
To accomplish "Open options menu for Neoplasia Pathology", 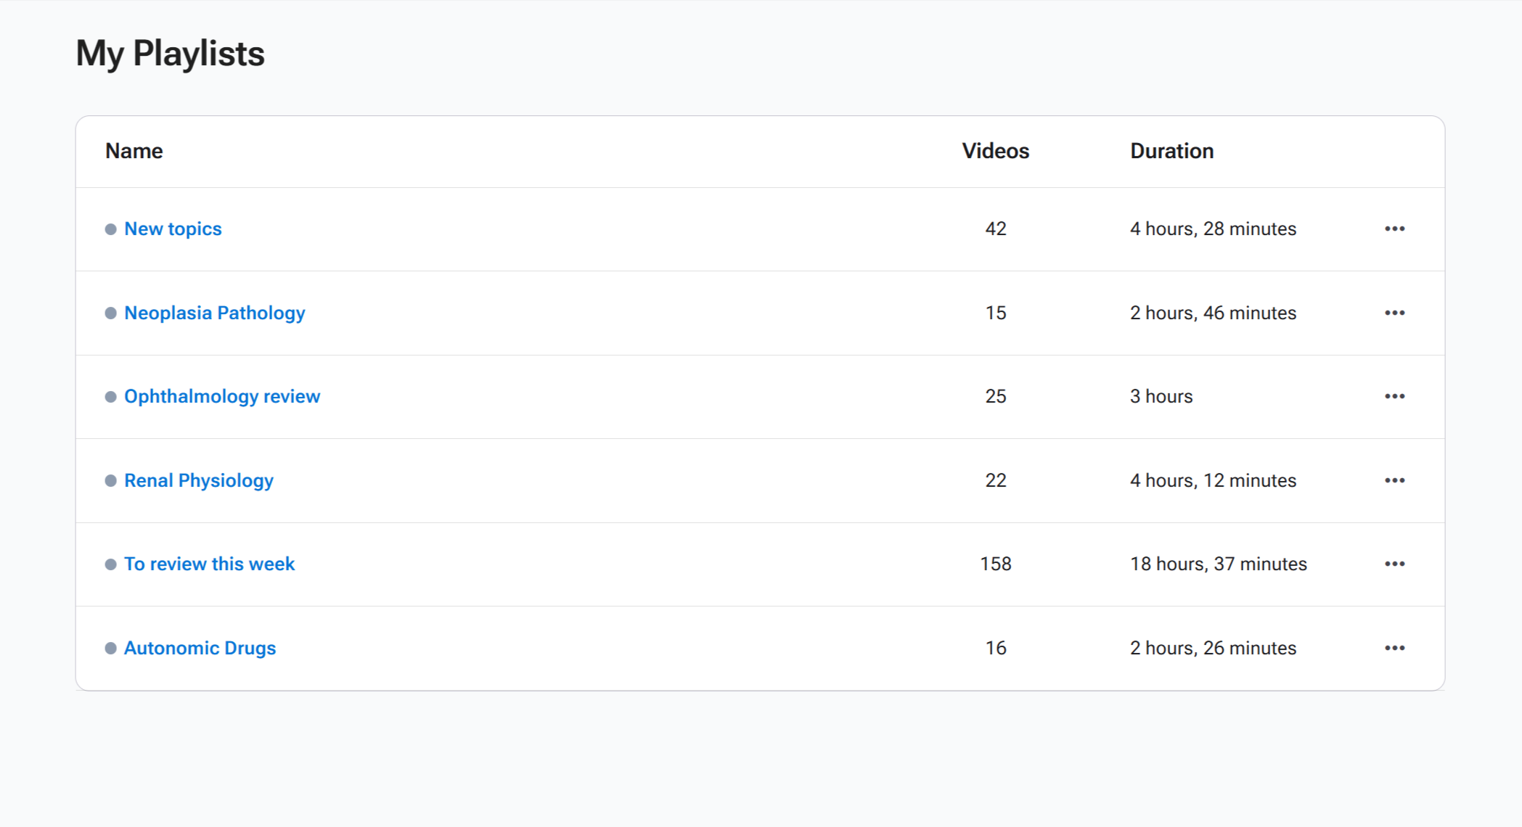I will point(1394,313).
